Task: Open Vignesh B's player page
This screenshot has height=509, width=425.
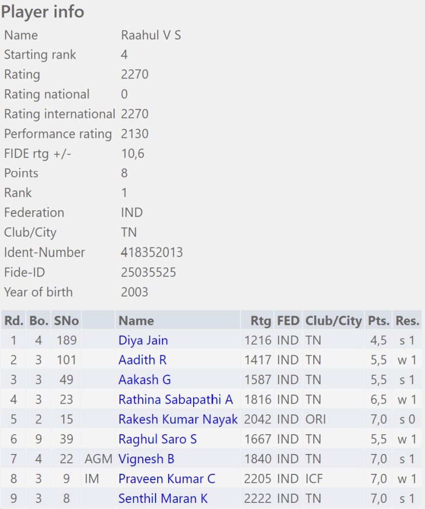Action: (146, 459)
